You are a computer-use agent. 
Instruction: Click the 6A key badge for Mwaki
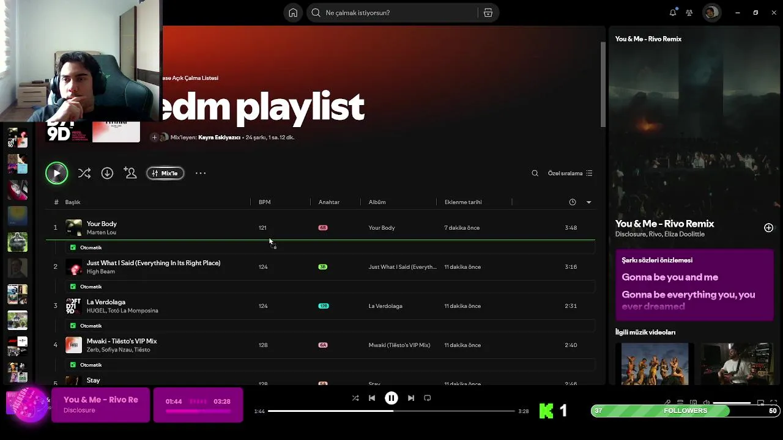323,345
